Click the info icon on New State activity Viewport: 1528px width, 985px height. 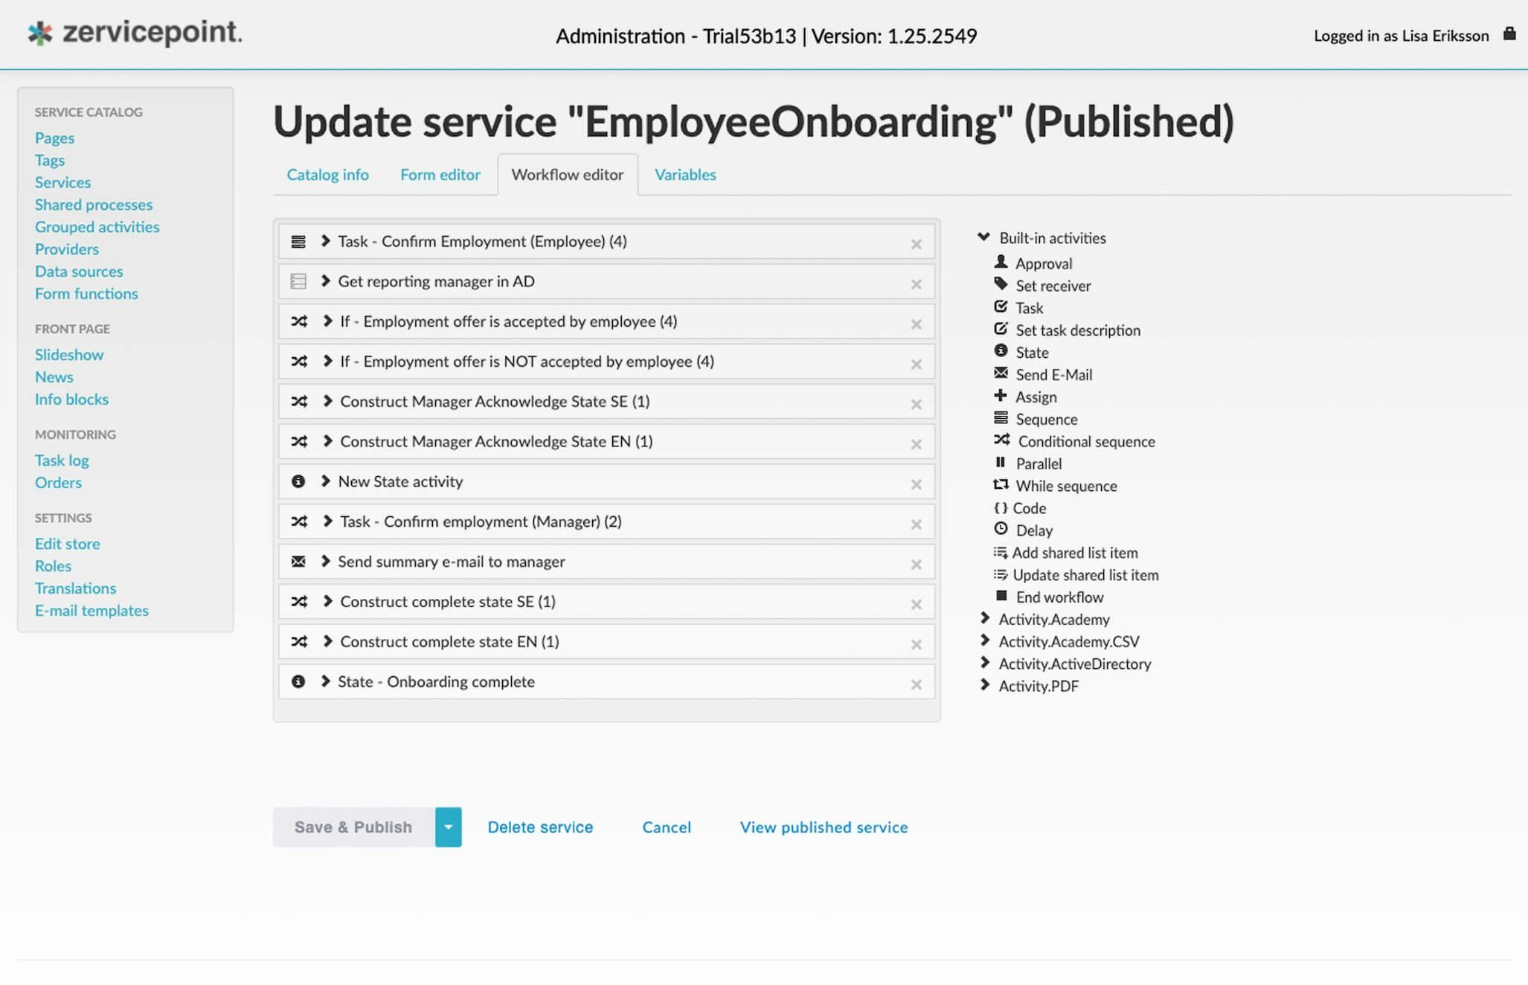298,481
